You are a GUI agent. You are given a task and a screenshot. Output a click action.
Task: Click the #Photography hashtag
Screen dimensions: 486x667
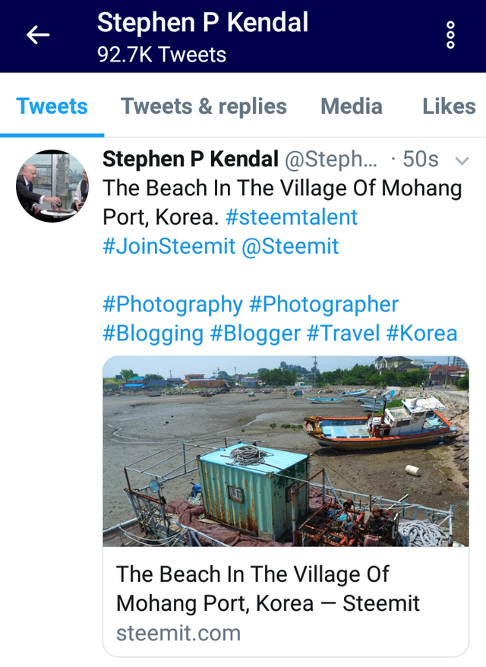click(172, 305)
